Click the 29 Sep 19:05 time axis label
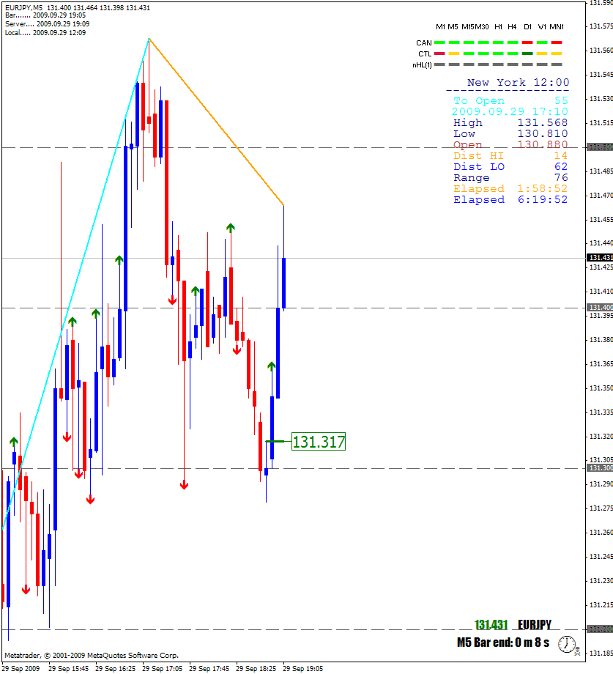Viewport: 613px width, 674px height. pos(303,669)
